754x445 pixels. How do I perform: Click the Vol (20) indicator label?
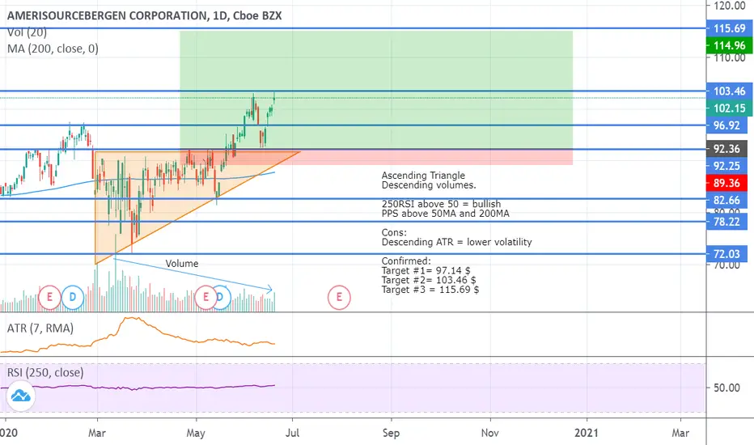[x=27, y=32]
